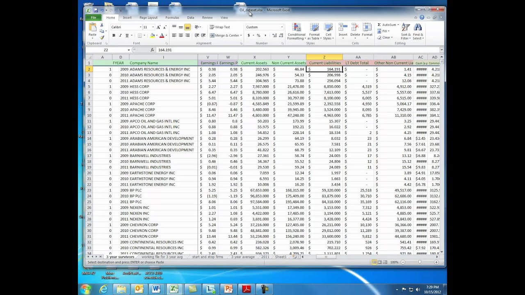Switch to the Page Layout tab
This screenshot has height=295, width=525.
pos(148,18)
